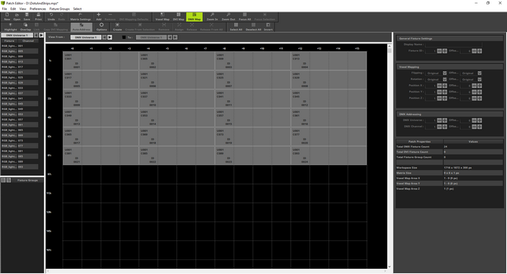Open the Fixture Groups menu
Image resolution: width=507 pixels, height=274 pixels.
pyautogui.click(x=60, y=9)
